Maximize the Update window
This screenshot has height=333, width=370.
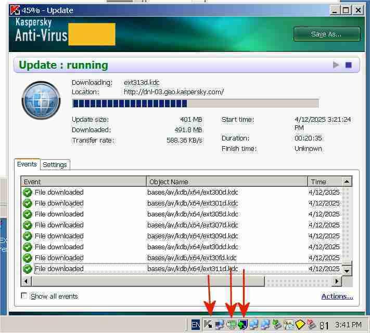click(346, 10)
